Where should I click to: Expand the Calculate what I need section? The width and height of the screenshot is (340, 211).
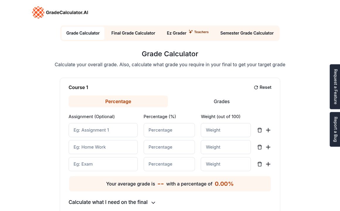point(108,202)
